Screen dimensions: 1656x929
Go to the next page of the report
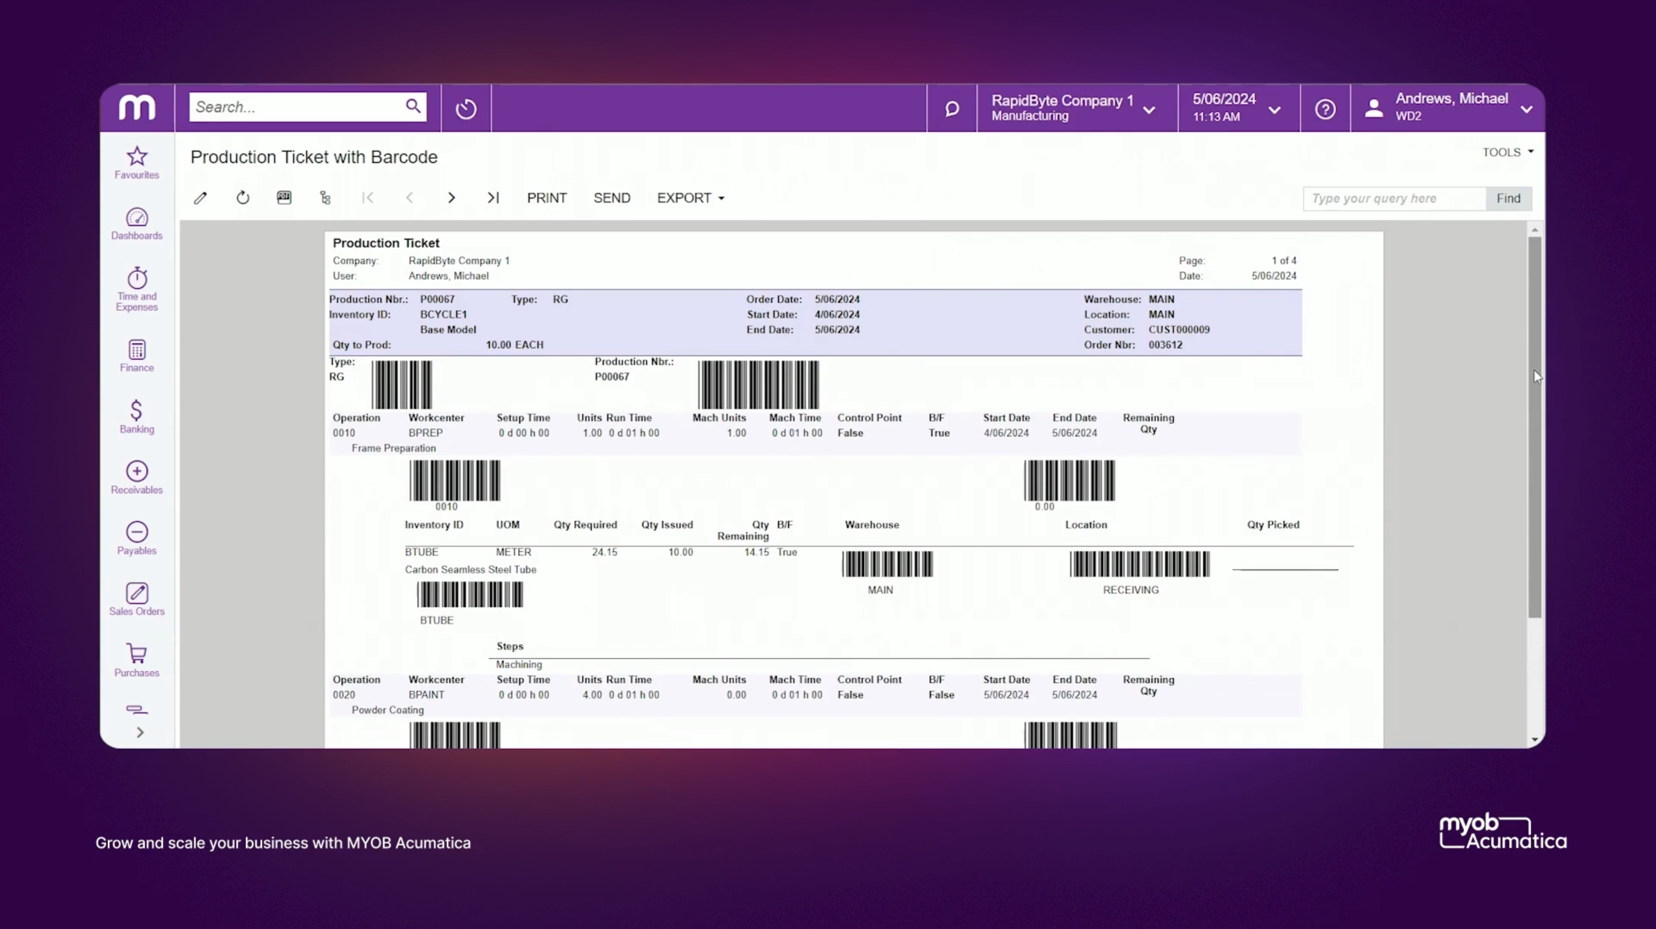click(x=452, y=198)
